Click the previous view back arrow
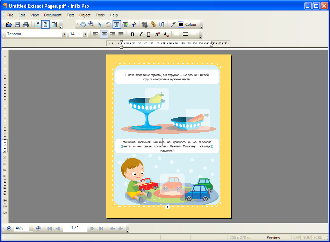330x242 pixels. [x=112, y=228]
